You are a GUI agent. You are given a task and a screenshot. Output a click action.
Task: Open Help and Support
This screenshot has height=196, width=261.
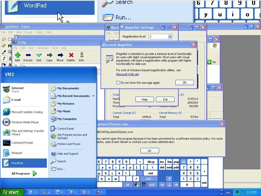coord(73,154)
